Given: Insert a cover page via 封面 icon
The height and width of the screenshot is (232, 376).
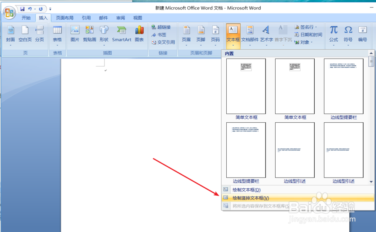Looking at the screenshot, I should pyautogui.click(x=10, y=34).
